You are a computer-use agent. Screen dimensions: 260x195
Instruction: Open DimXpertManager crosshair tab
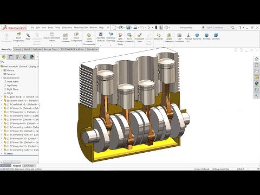click(x=25, y=57)
